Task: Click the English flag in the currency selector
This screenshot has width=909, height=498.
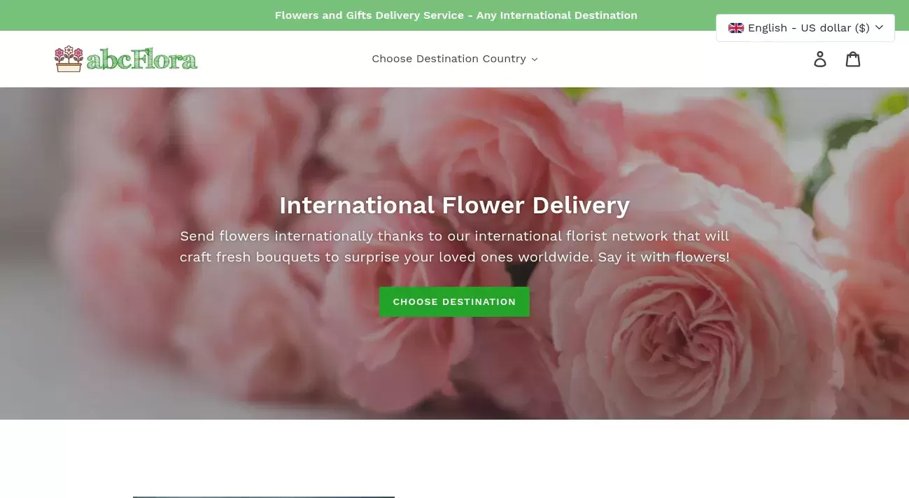Action: (735, 27)
